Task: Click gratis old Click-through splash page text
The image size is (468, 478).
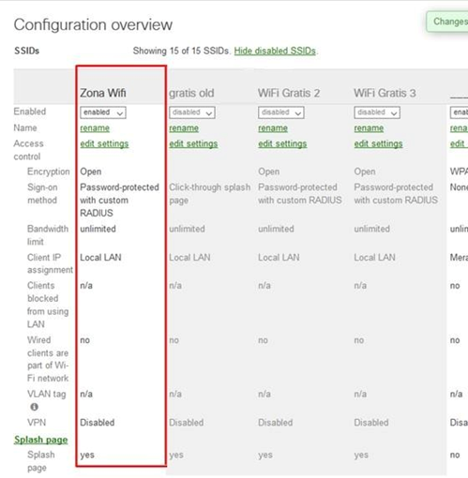Action: [x=210, y=193]
